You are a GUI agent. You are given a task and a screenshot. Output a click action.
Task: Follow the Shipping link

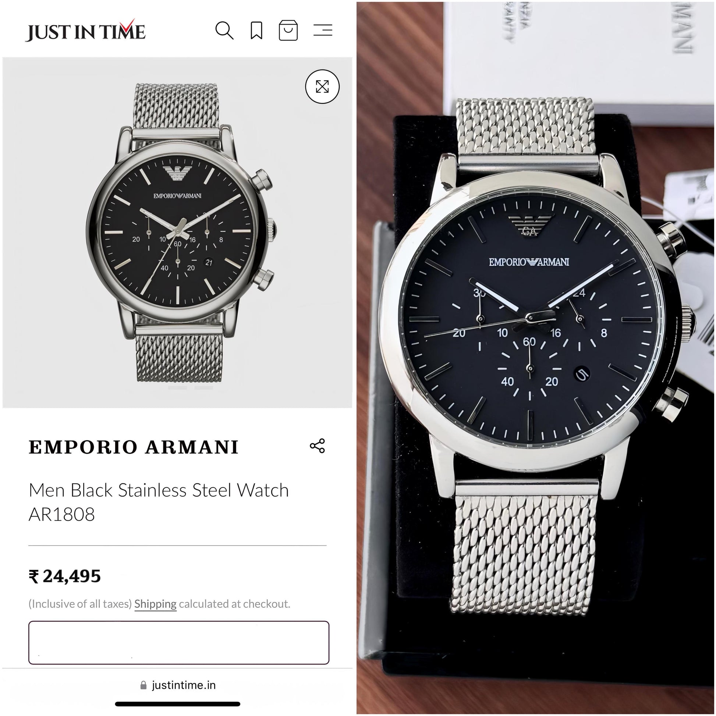(155, 604)
